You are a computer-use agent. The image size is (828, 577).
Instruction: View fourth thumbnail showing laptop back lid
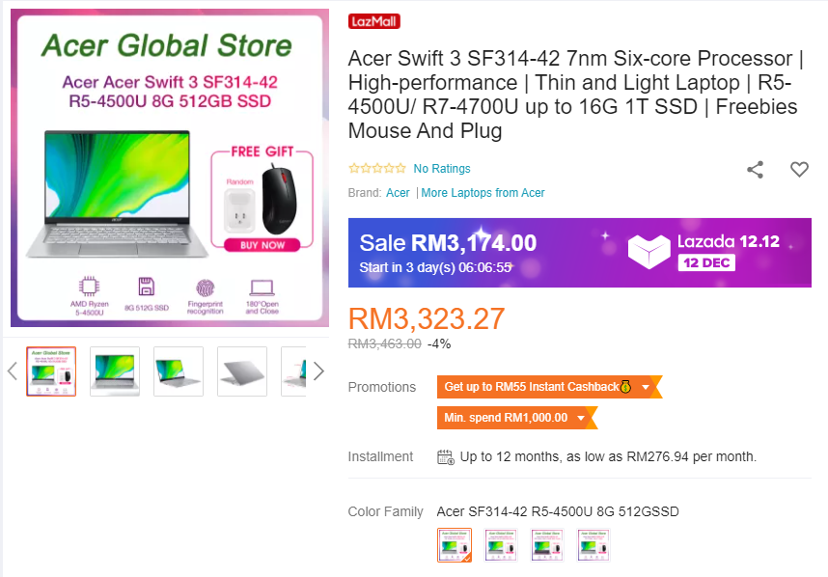242,371
